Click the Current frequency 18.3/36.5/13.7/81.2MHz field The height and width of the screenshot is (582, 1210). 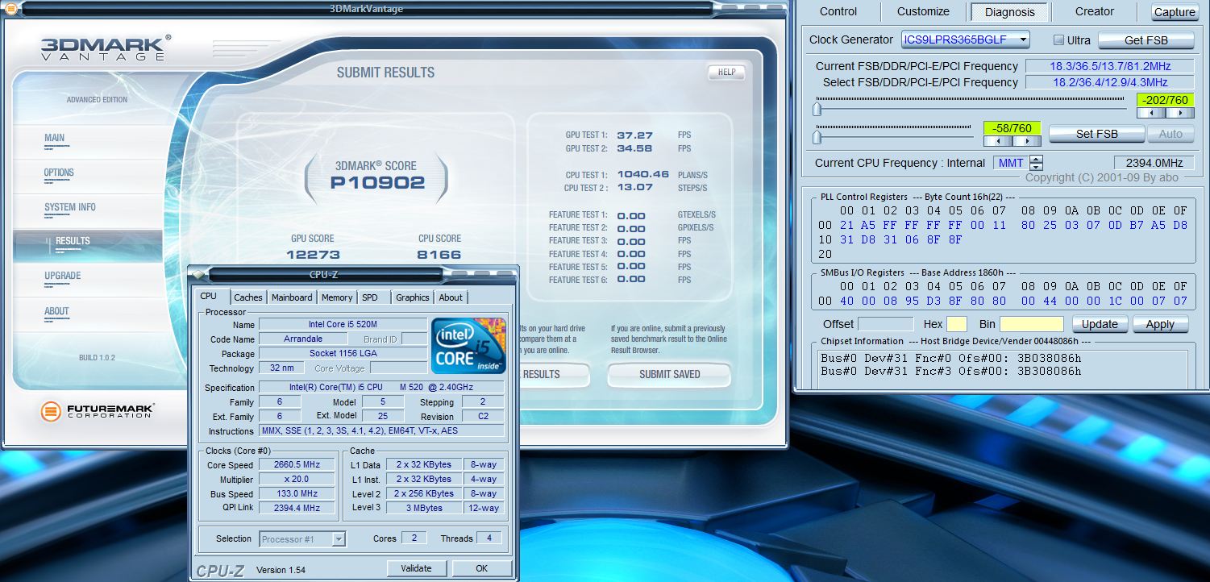click(1110, 66)
